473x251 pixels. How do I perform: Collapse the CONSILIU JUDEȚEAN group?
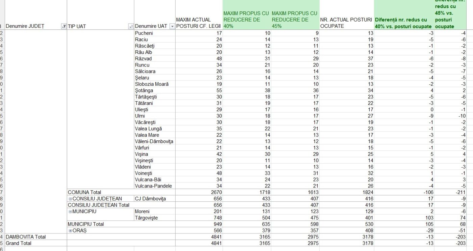70,199
